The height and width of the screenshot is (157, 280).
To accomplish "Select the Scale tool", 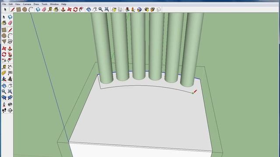I will pyautogui.click(x=4, y=60).
